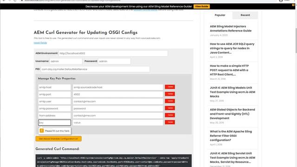Delete the smtp.user property row

[x=170, y=101]
